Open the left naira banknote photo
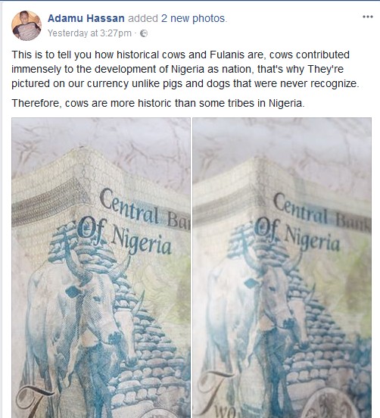Image resolution: width=380 pixels, height=418 pixels. click(x=101, y=267)
